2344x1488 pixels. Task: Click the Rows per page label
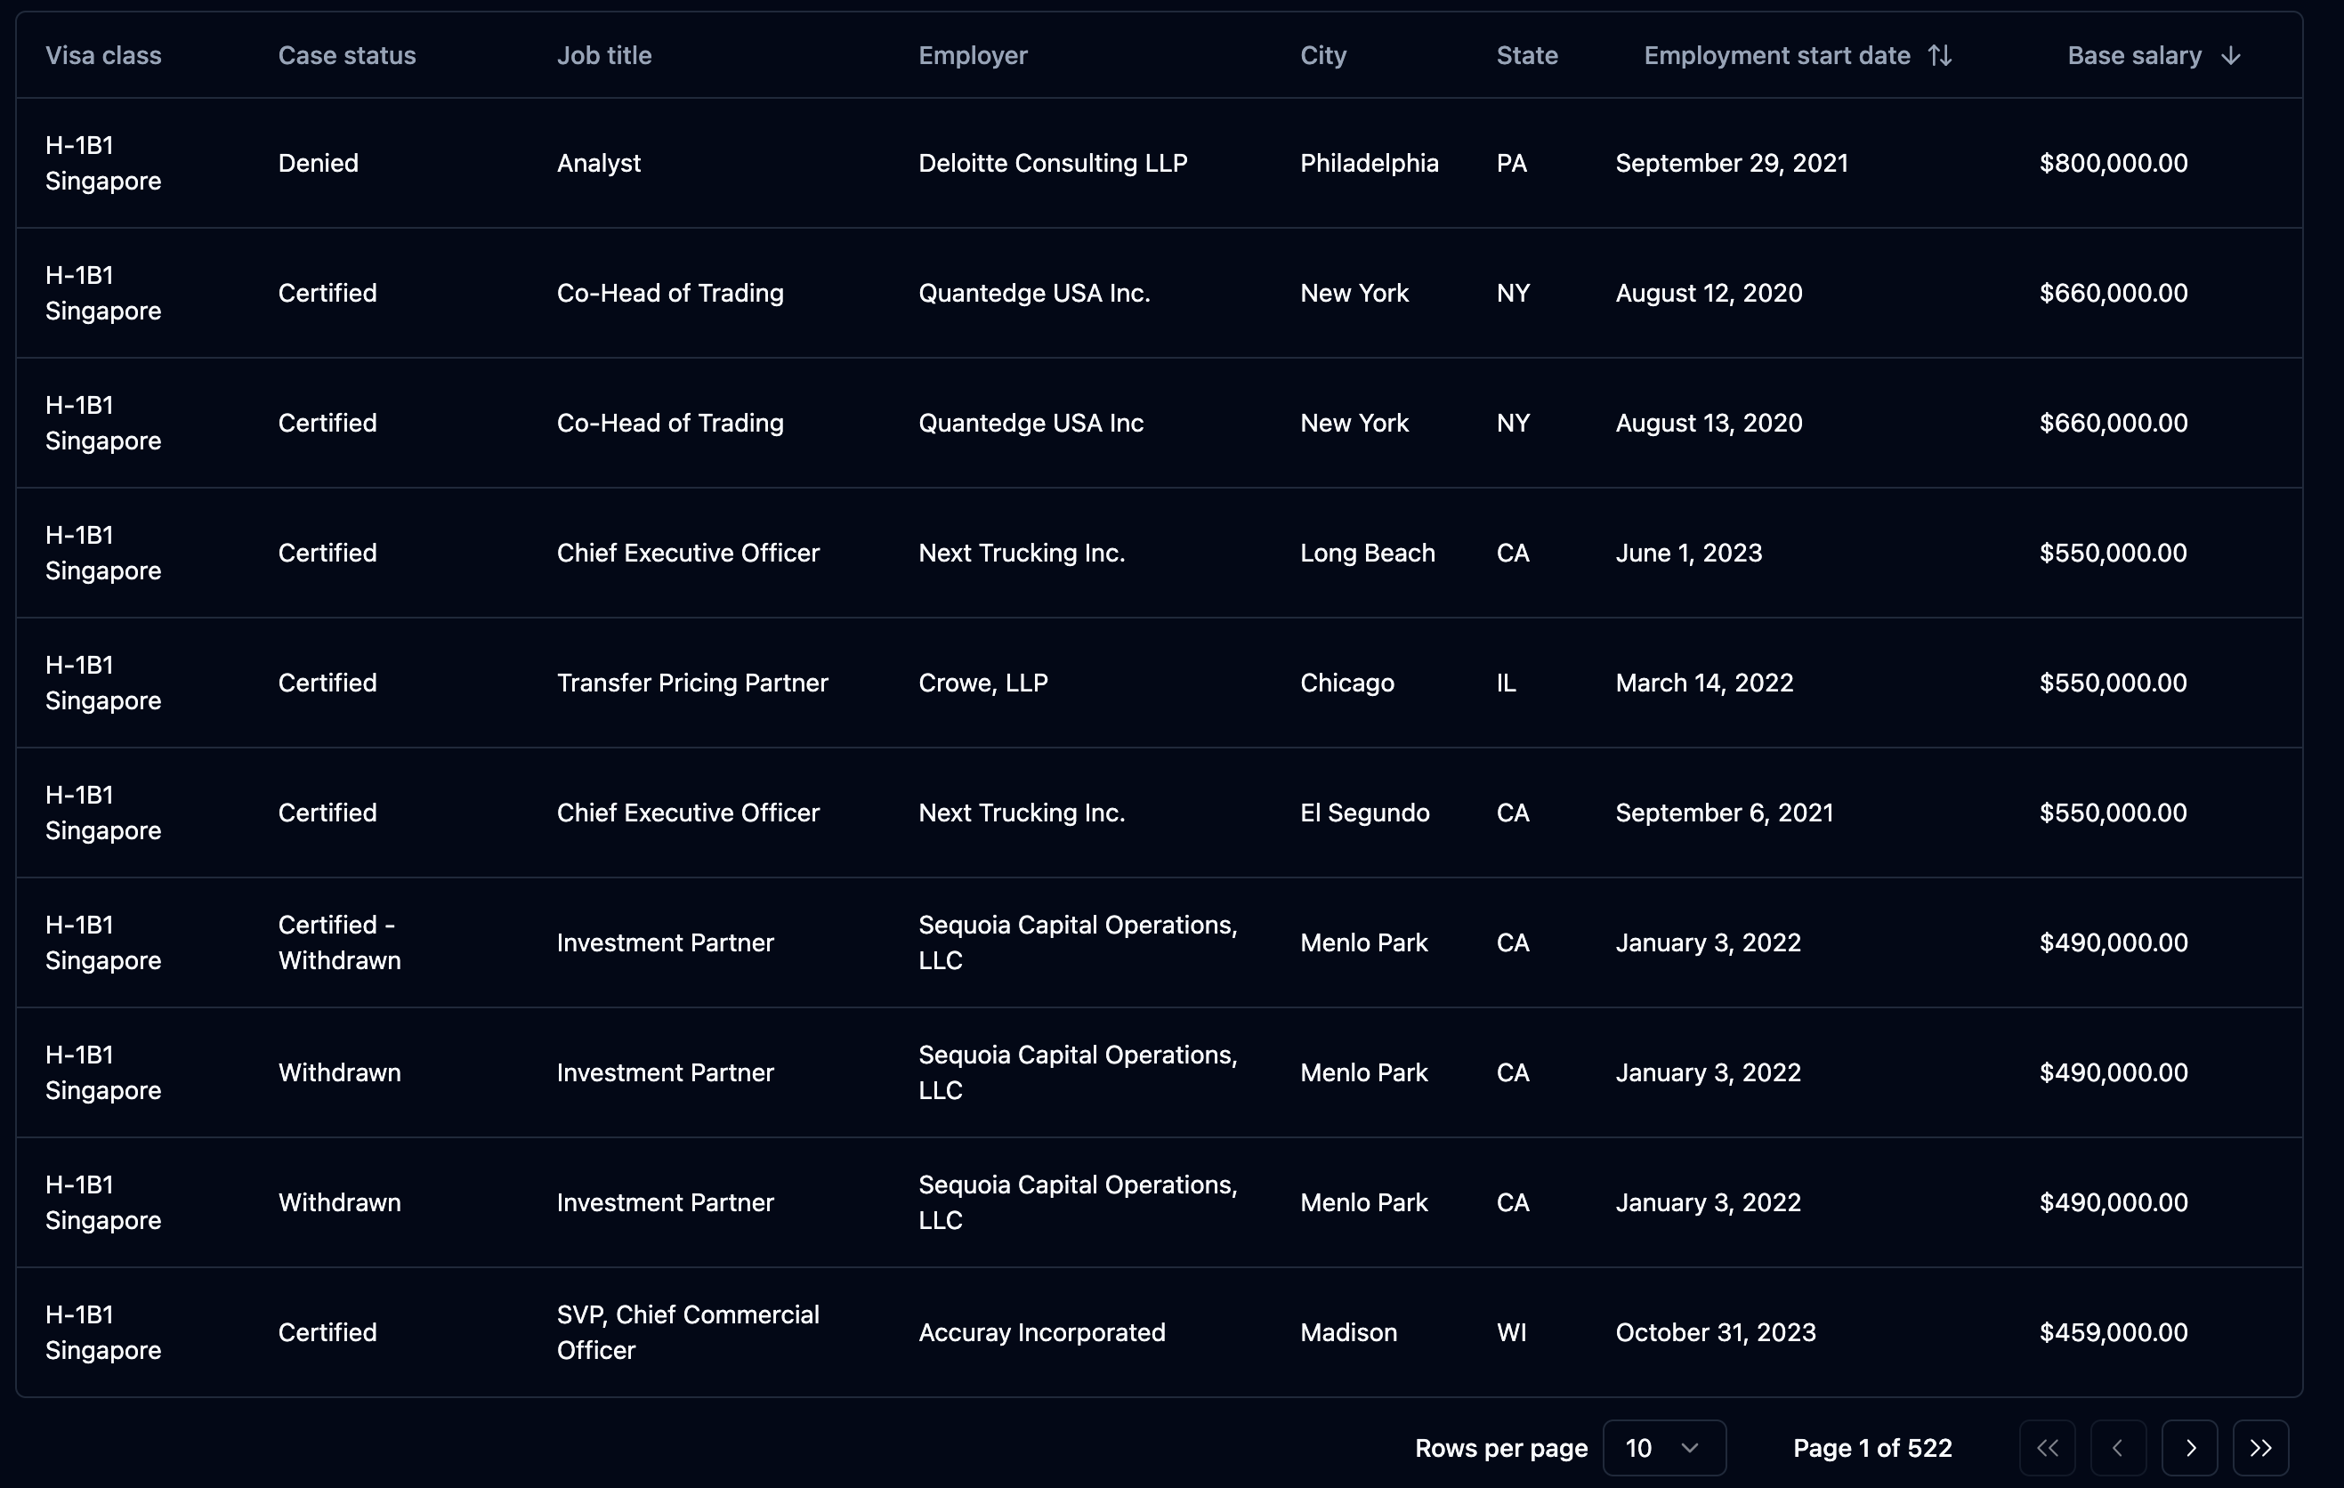pos(1501,1448)
